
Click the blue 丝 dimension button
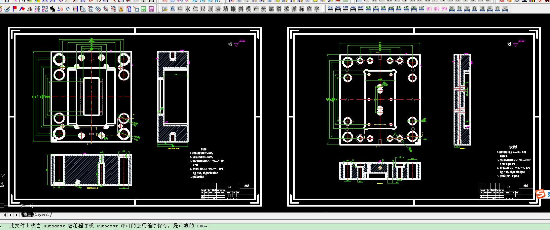(x=467, y=9)
